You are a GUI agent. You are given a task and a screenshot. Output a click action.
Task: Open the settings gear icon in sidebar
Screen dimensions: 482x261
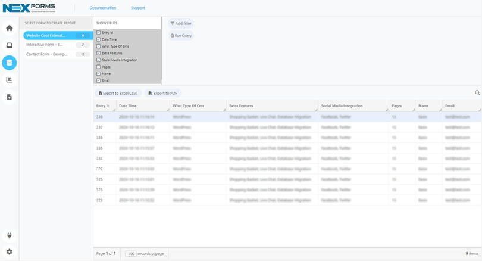(x=9, y=252)
